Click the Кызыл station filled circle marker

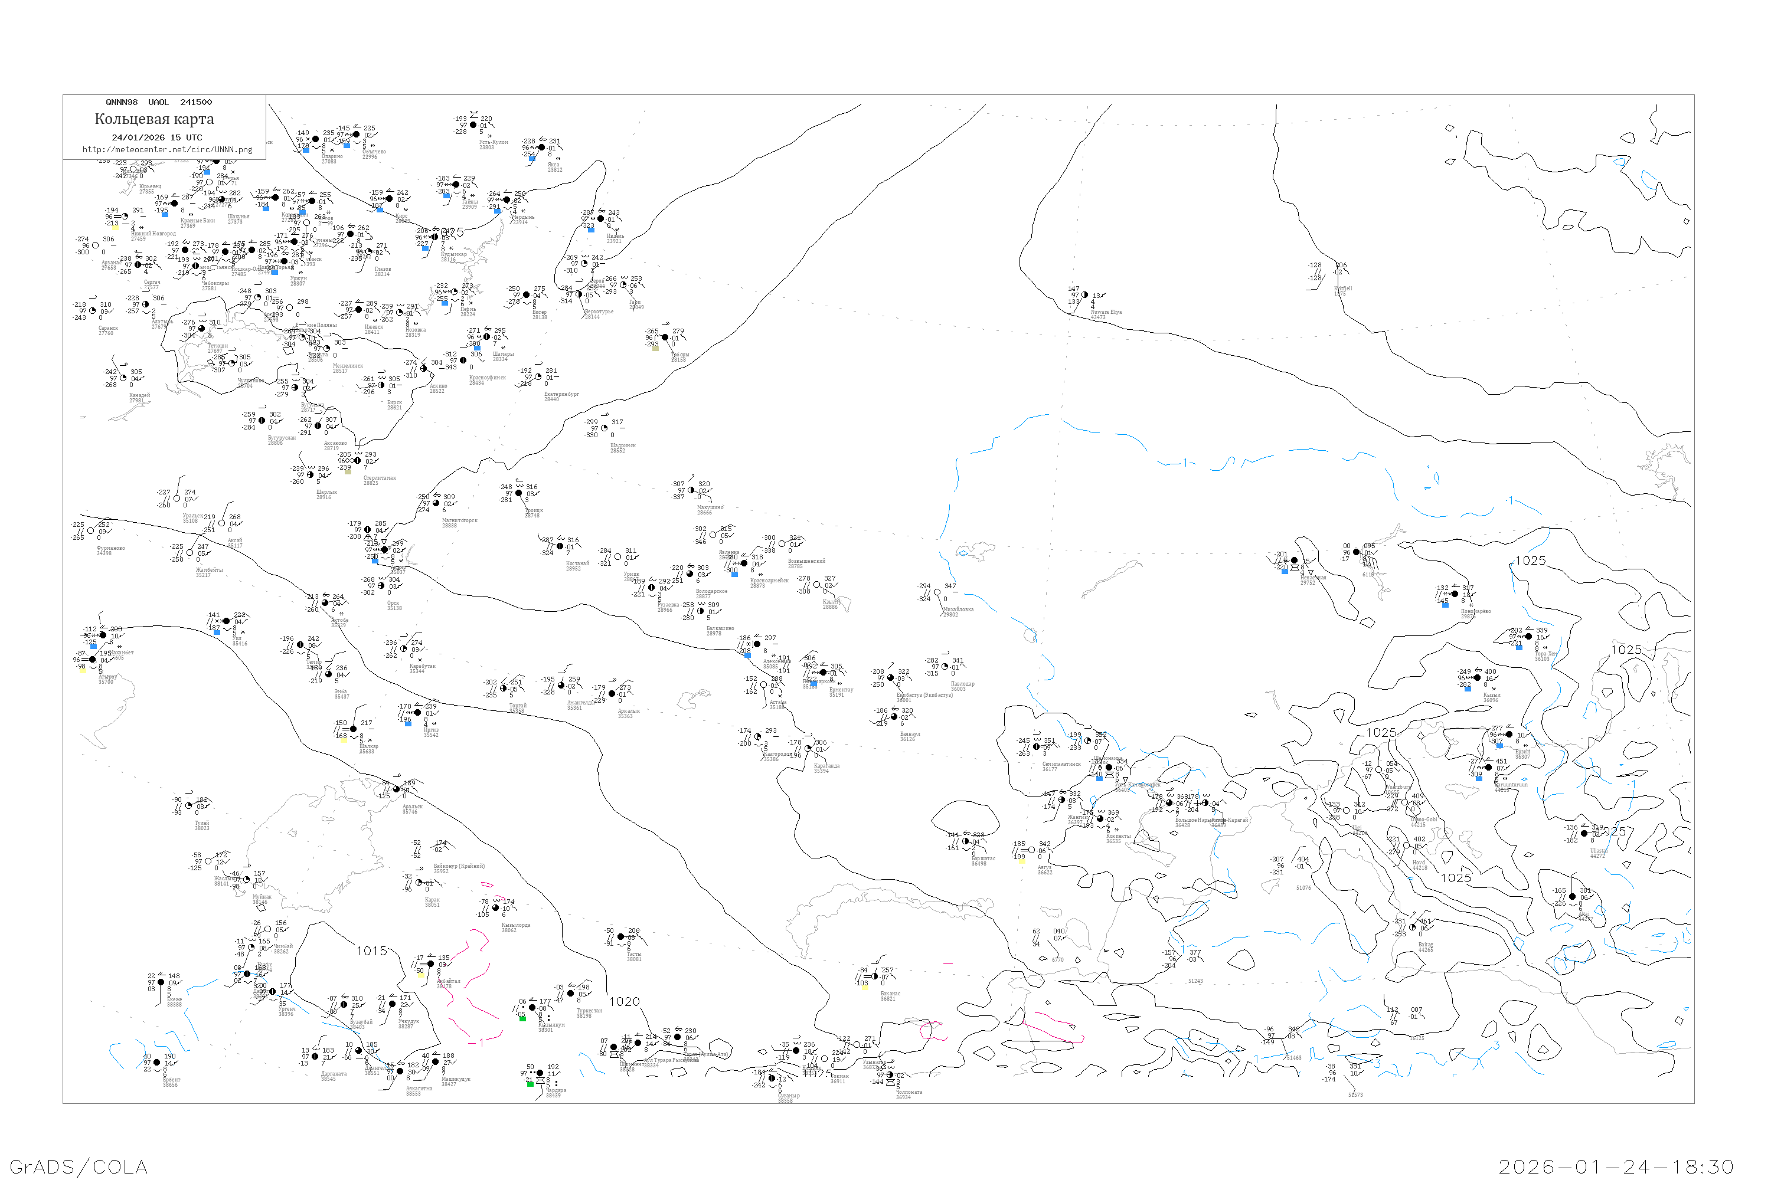[1478, 678]
